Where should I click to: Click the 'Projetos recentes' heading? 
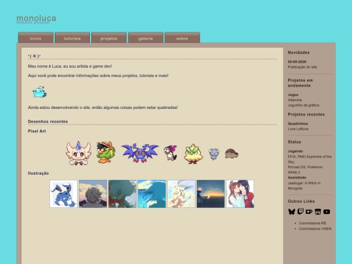click(x=306, y=115)
